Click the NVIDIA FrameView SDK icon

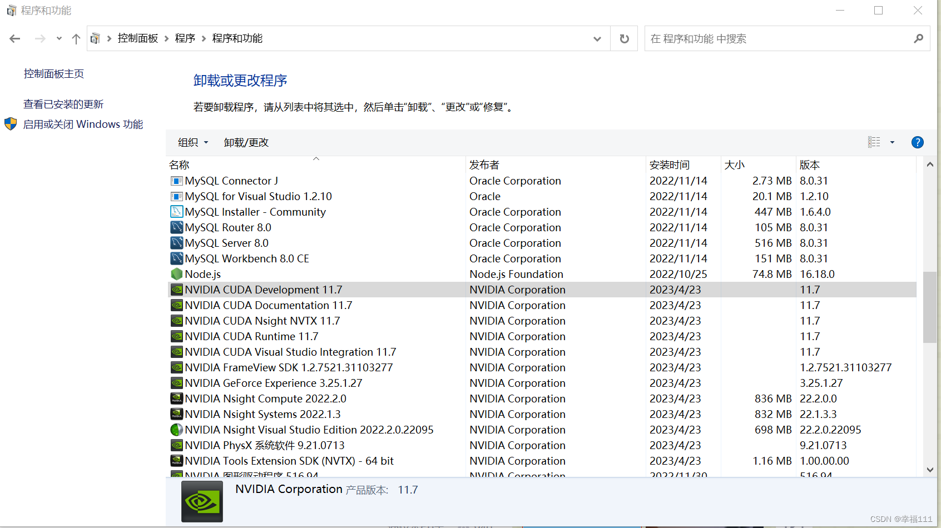click(176, 367)
